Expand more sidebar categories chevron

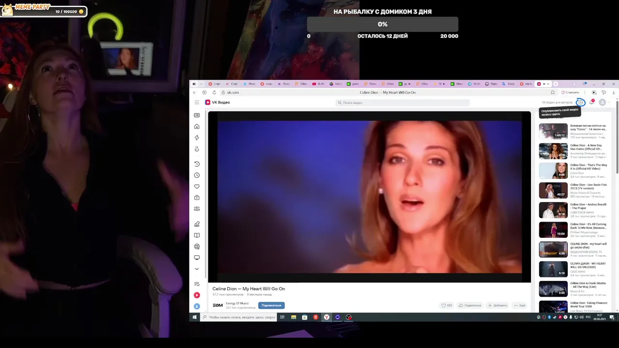coord(197,269)
